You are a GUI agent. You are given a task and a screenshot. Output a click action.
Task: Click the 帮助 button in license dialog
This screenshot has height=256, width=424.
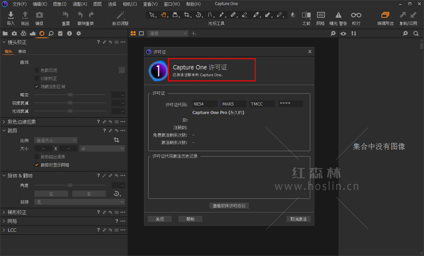(x=190, y=219)
